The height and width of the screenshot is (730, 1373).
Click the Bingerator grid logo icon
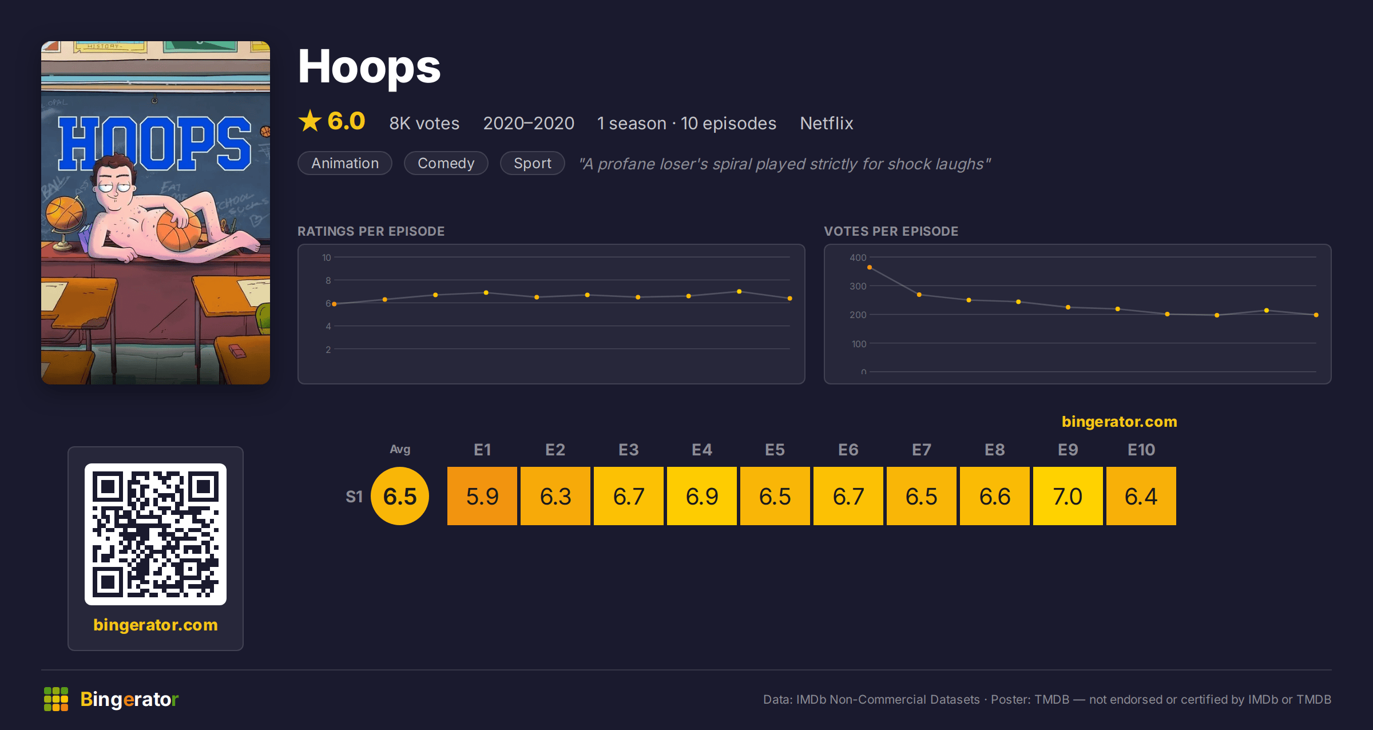click(56, 699)
